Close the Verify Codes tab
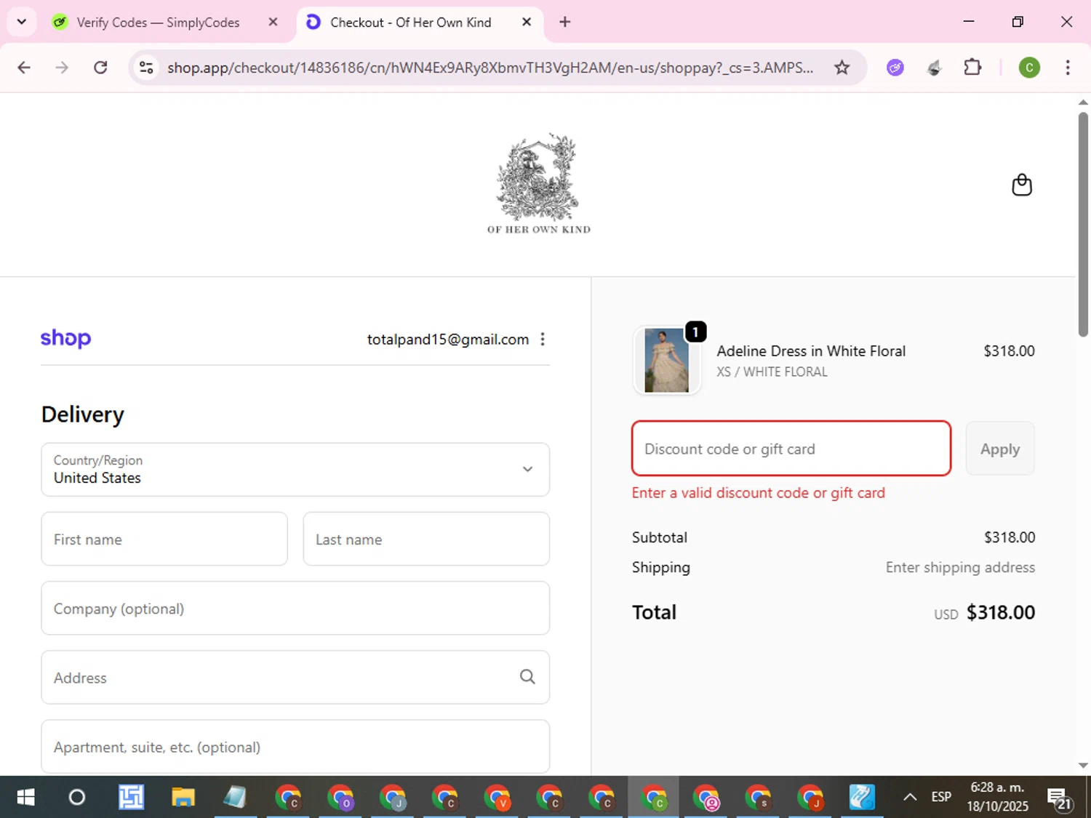The height and width of the screenshot is (818, 1091). 273,22
